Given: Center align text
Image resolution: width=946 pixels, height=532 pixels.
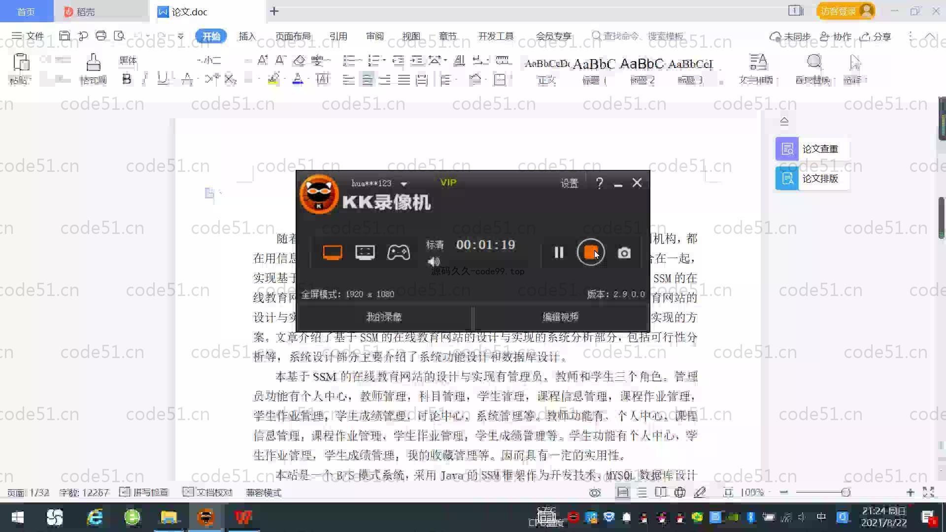Looking at the screenshot, I should tap(367, 80).
